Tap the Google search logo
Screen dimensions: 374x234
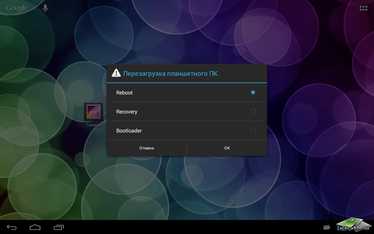[17, 8]
